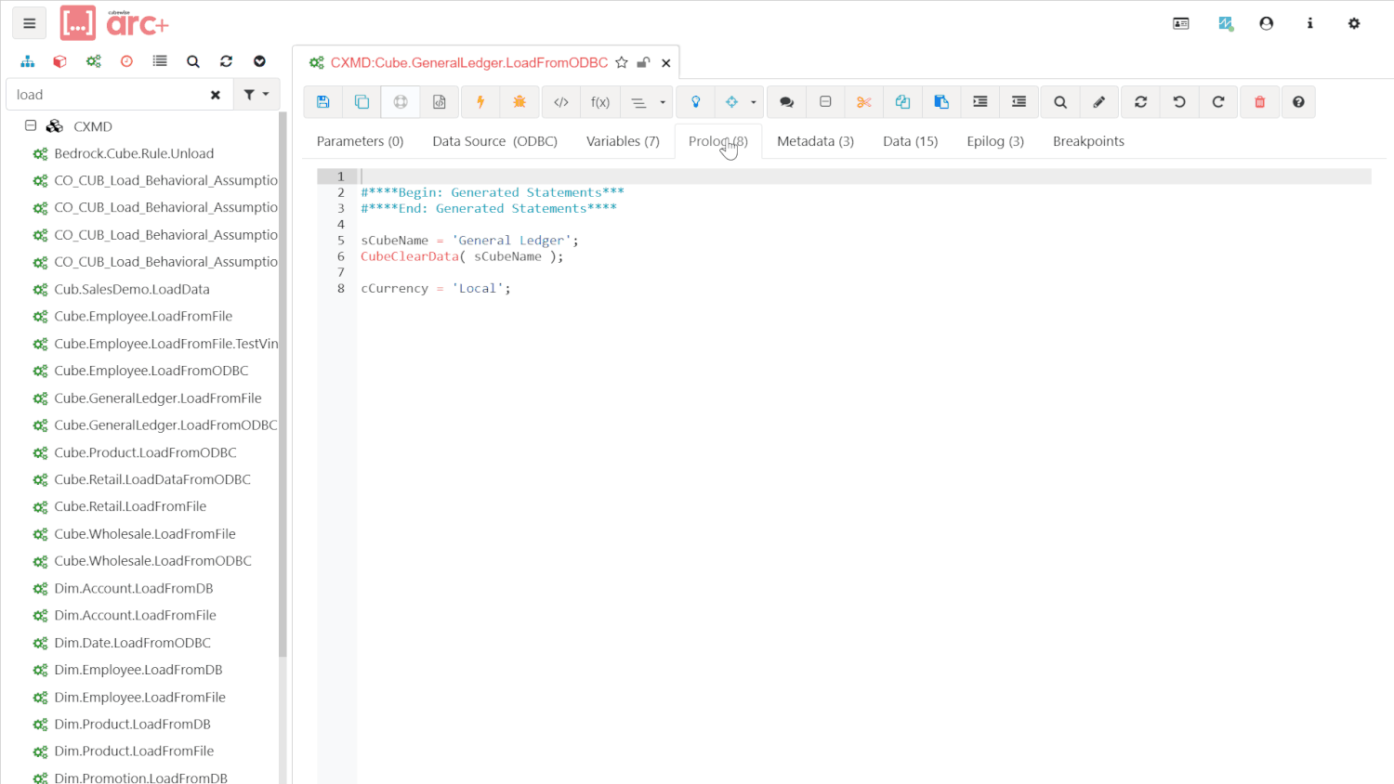1394x784 pixels.
Task: Click the left panel vertical scrollbar
Action: (283, 385)
